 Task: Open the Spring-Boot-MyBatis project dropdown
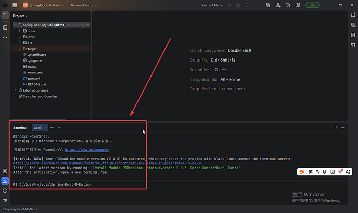click(44, 5)
